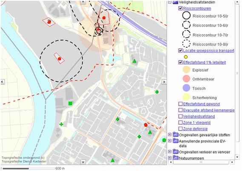Enable the Zone defensie checkbox
This screenshot has height=171, width=243.
(x=180, y=129)
